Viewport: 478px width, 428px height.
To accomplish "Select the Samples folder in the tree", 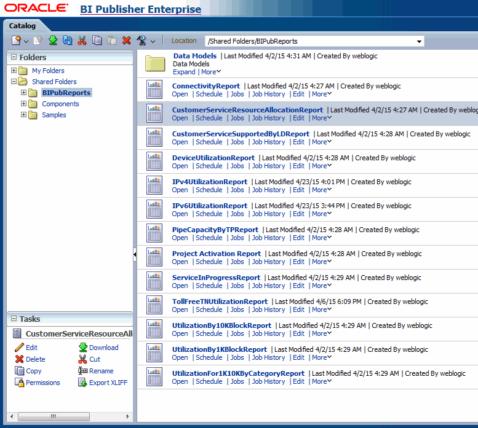I will (54, 115).
